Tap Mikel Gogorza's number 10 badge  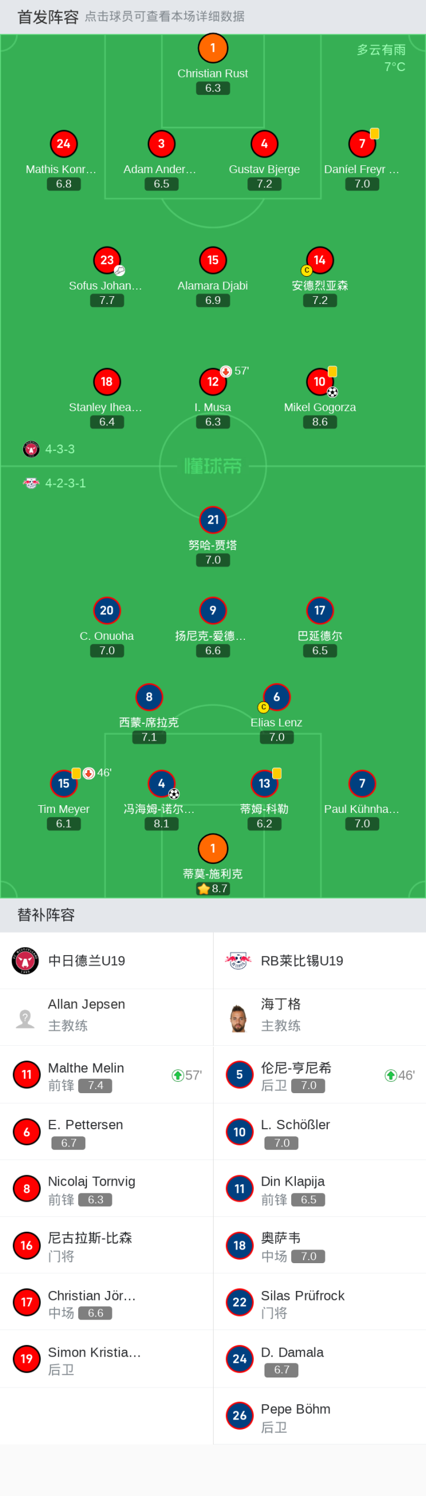319,382
